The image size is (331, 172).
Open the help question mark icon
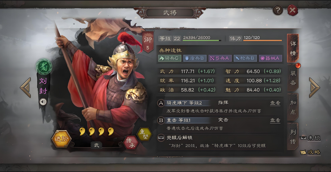point(278,10)
